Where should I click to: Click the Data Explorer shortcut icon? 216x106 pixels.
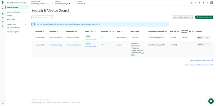[x=8, y=32]
